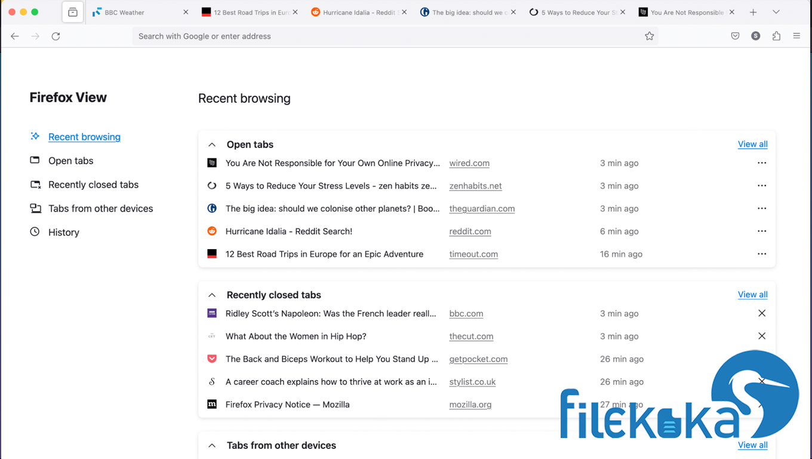Collapse the Tabs from other devices section
The width and height of the screenshot is (812, 459).
click(212, 446)
